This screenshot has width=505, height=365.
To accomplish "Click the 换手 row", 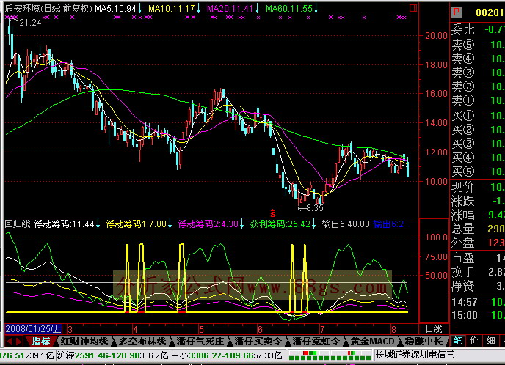I will pyautogui.click(x=478, y=272).
